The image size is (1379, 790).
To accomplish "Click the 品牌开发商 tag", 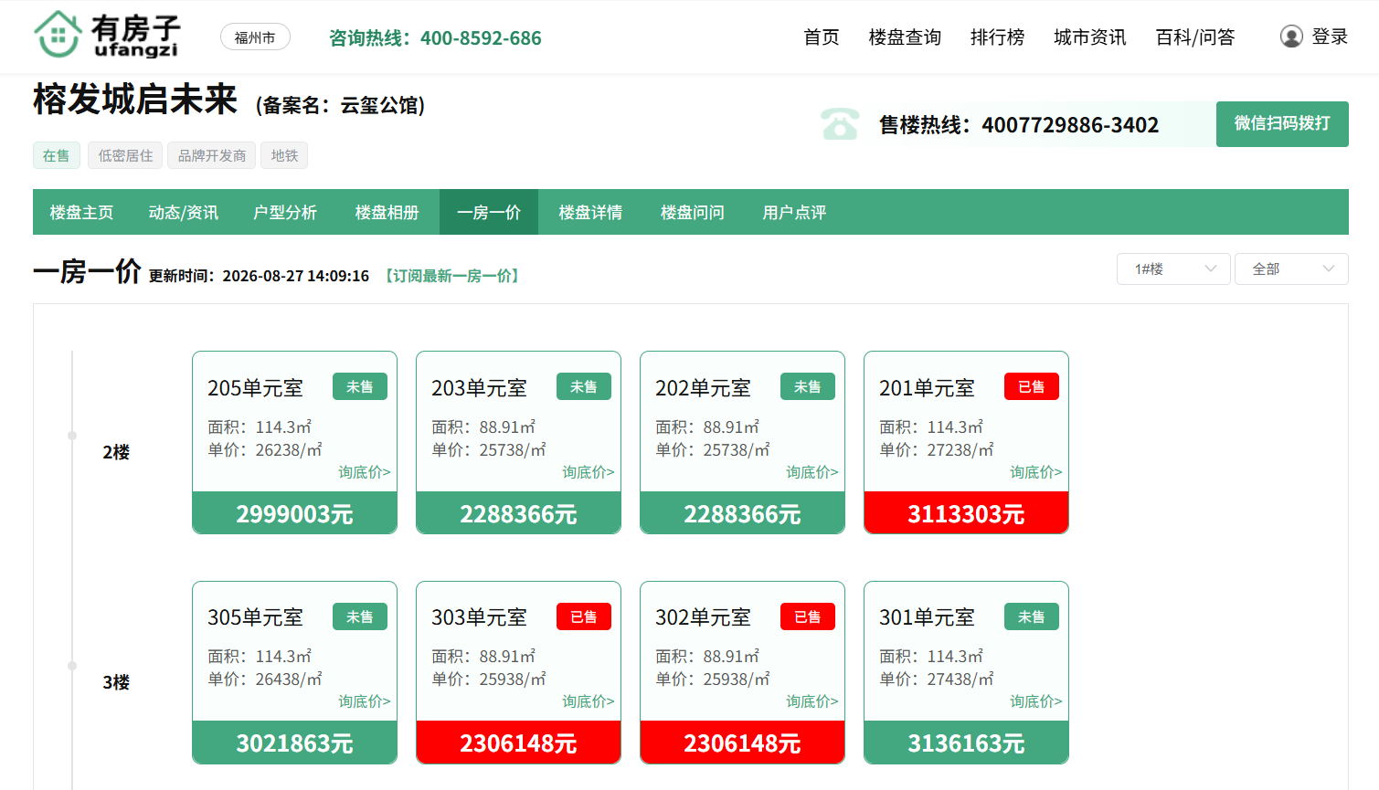I will [x=212, y=155].
